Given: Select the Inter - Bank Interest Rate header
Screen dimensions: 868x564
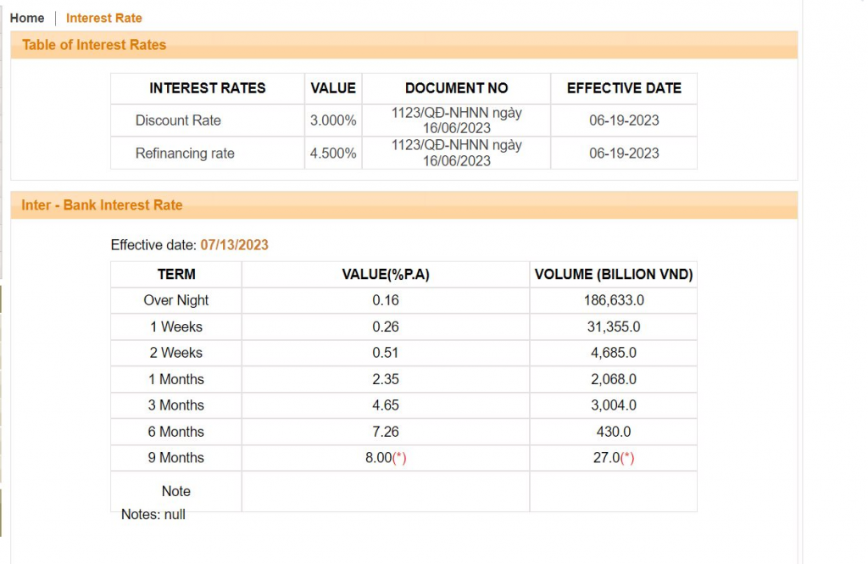Looking at the screenshot, I should tap(102, 205).
